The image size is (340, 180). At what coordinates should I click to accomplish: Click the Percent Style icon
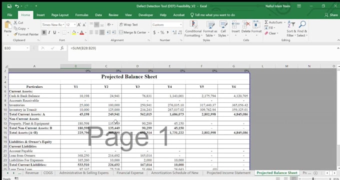(x=162, y=32)
